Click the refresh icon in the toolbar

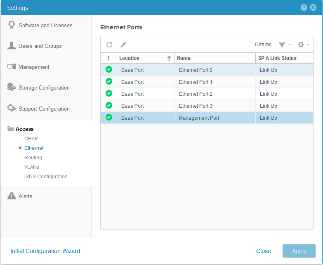click(109, 45)
